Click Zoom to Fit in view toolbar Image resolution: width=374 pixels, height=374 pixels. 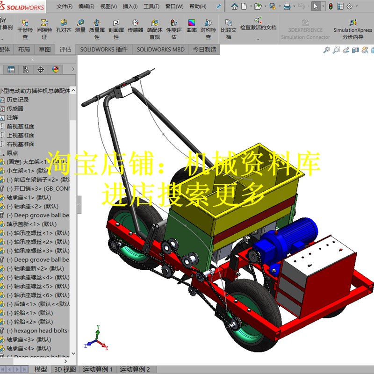[x=326, y=50]
